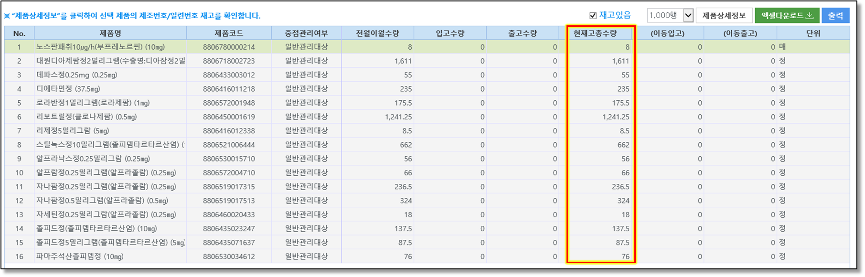Viewport: 865px width, 277px height.
Task: Click current stock value 1,241.25
Action: coord(615,117)
